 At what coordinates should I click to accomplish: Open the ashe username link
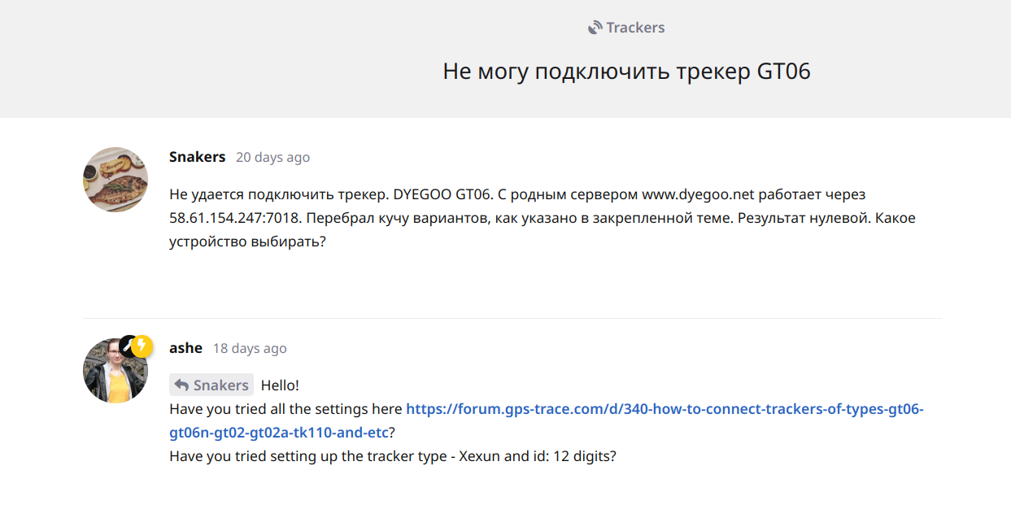185,348
